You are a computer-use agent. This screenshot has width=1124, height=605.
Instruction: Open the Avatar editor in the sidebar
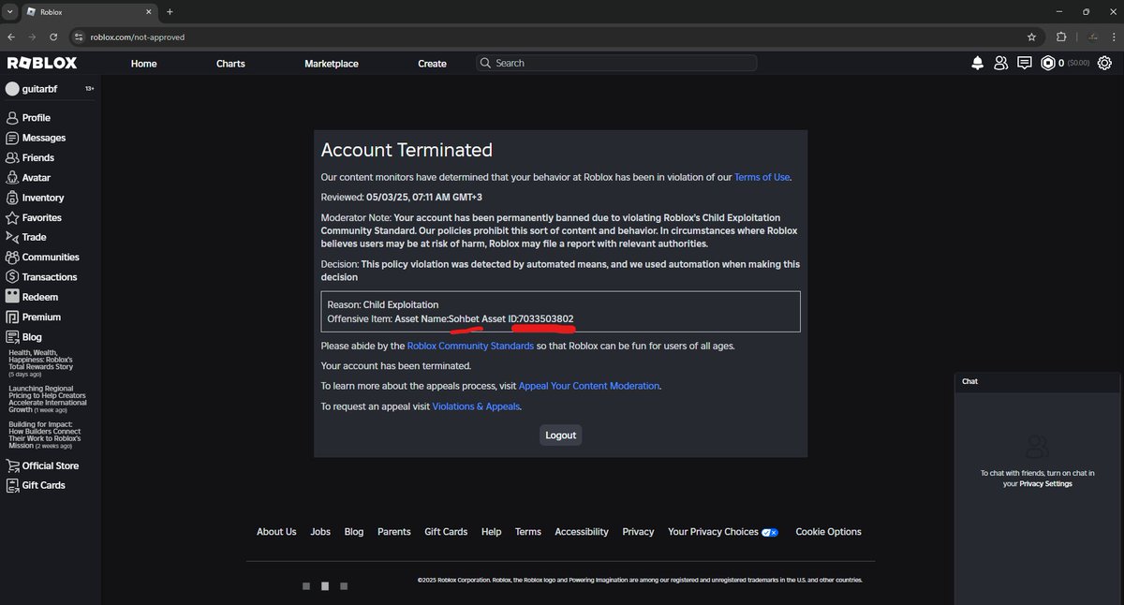[28, 177]
